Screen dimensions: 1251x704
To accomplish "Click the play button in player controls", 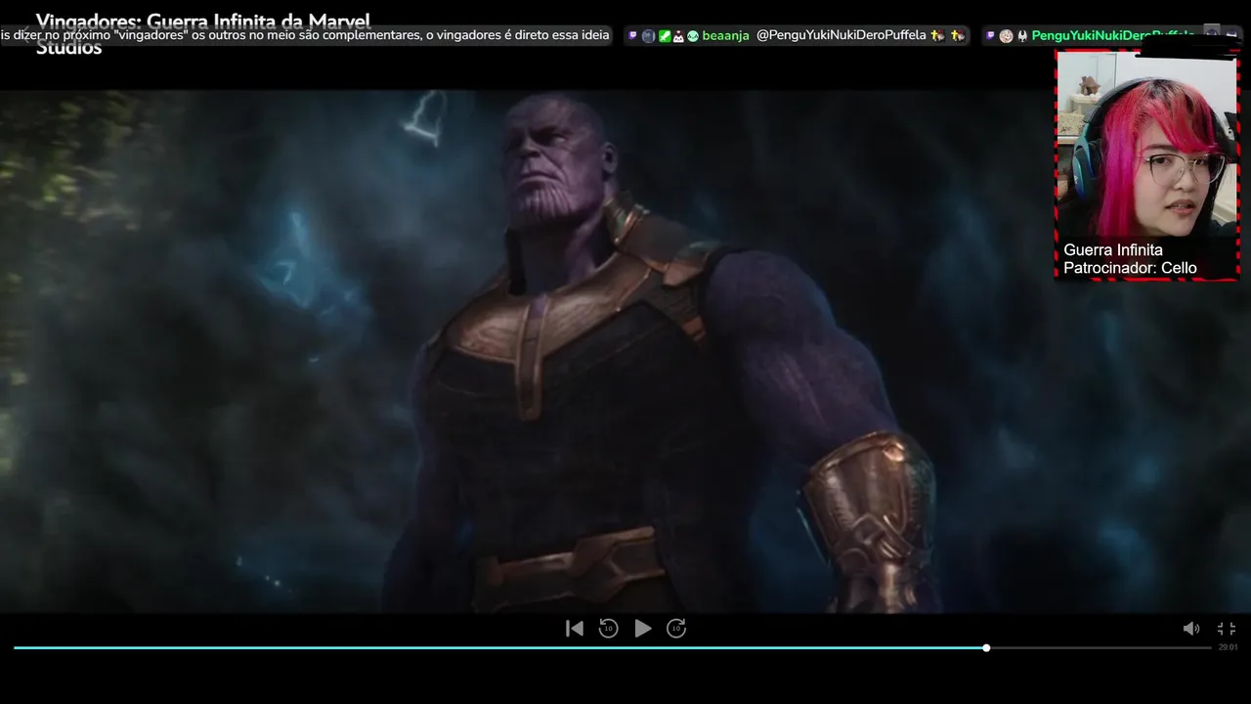I will [642, 629].
